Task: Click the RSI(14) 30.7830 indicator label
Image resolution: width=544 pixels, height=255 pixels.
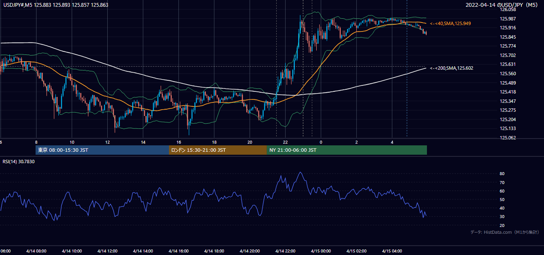Action: (x=19, y=161)
